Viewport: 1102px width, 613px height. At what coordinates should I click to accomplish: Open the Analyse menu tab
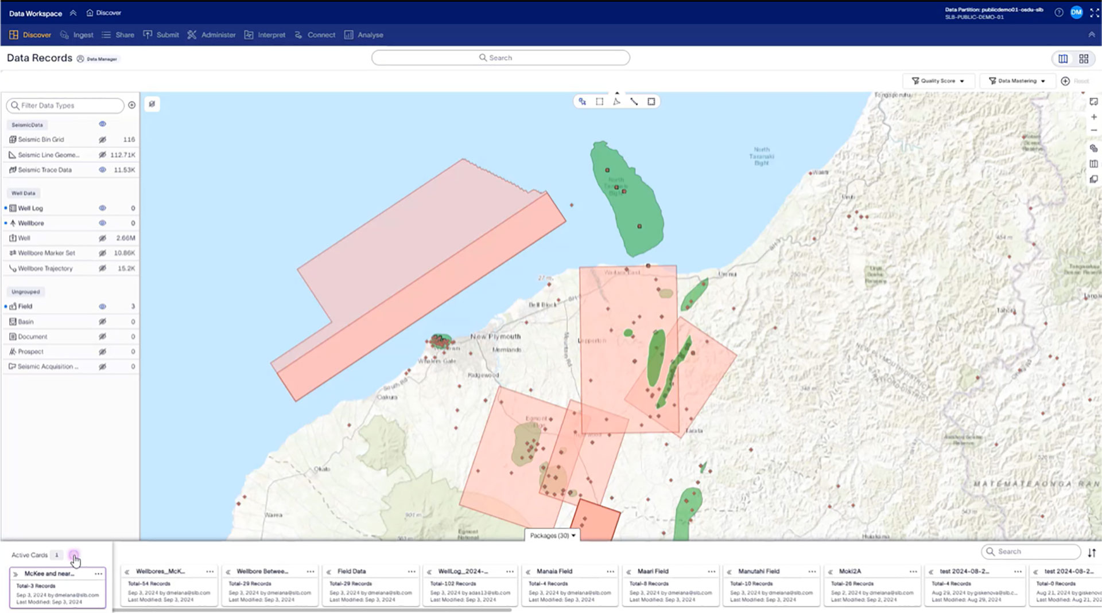pyautogui.click(x=364, y=35)
